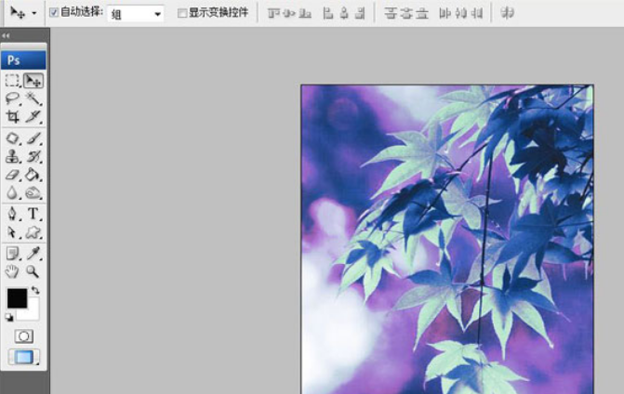Change the screen mode button
This screenshot has height=394, width=624.
[x=24, y=357]
